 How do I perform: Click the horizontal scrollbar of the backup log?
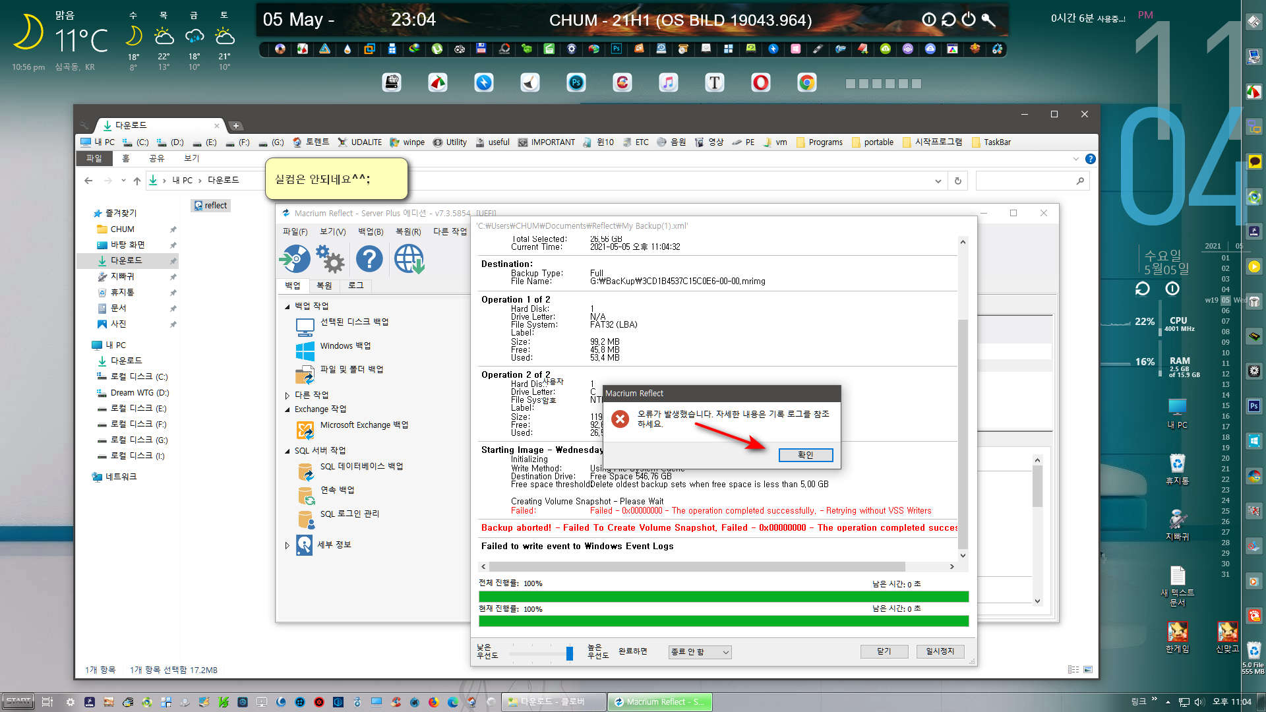[697, 566]
